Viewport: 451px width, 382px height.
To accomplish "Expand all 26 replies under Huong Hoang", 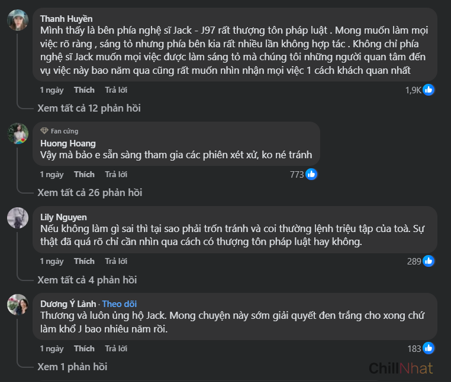I will pos(89,192).
